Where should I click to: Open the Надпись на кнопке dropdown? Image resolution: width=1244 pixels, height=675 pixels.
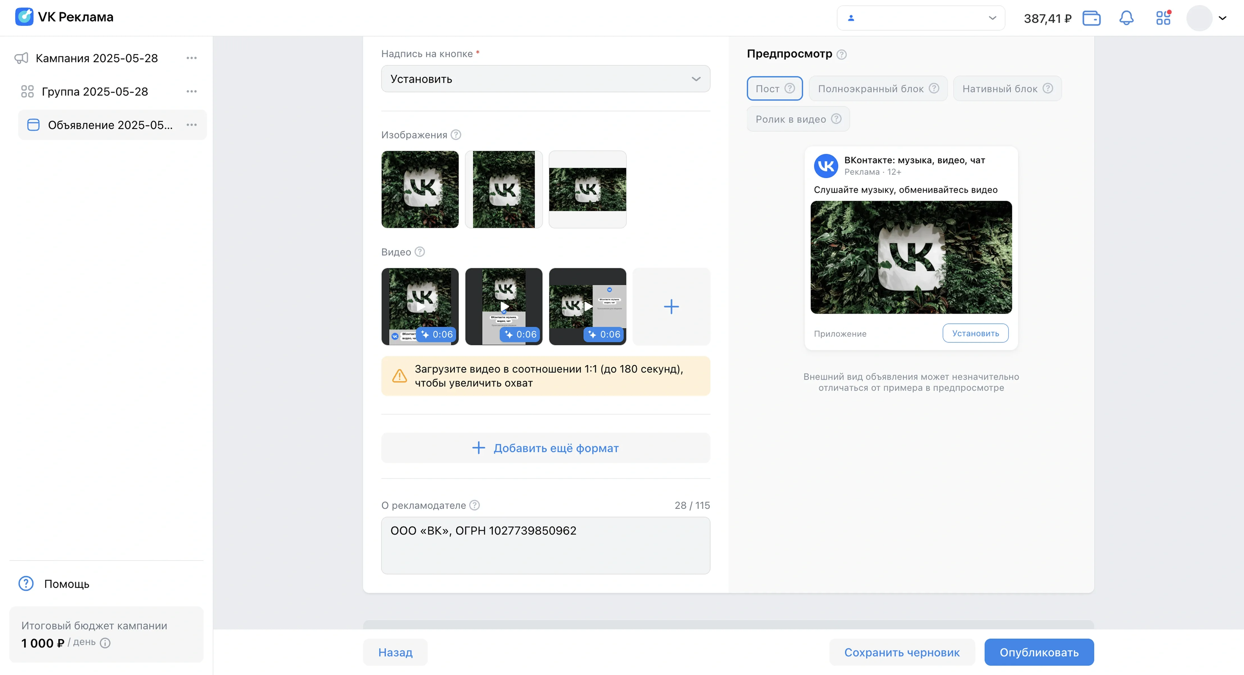point(545,79)
